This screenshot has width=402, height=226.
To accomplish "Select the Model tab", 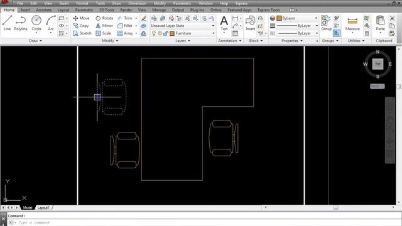I will click(28, 208).
